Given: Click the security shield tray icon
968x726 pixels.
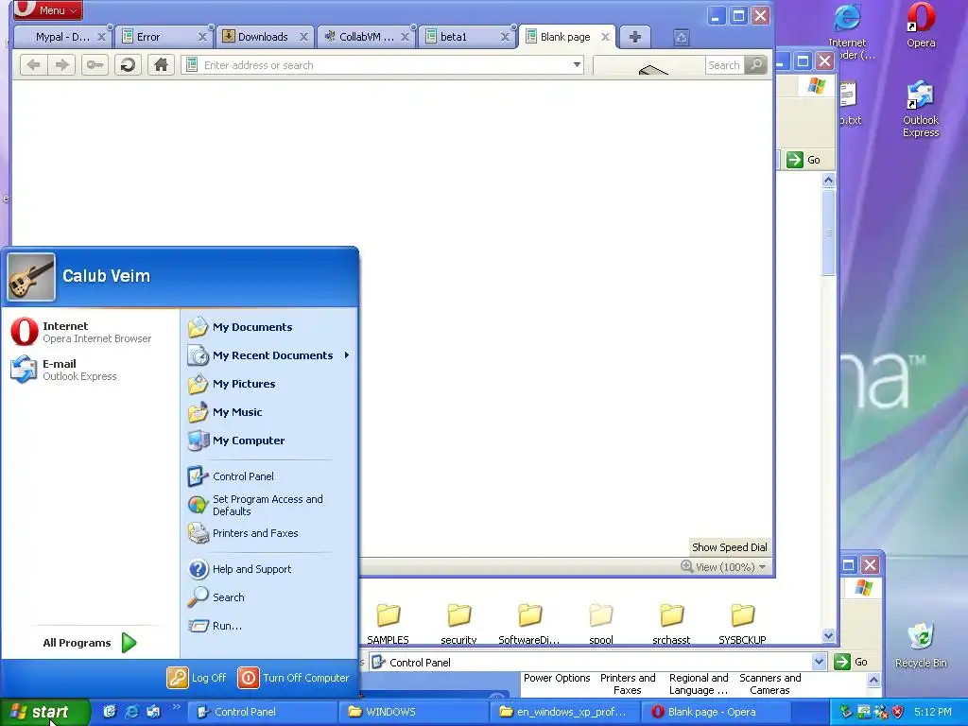Looking at the screenshot, I should [898, 712].
